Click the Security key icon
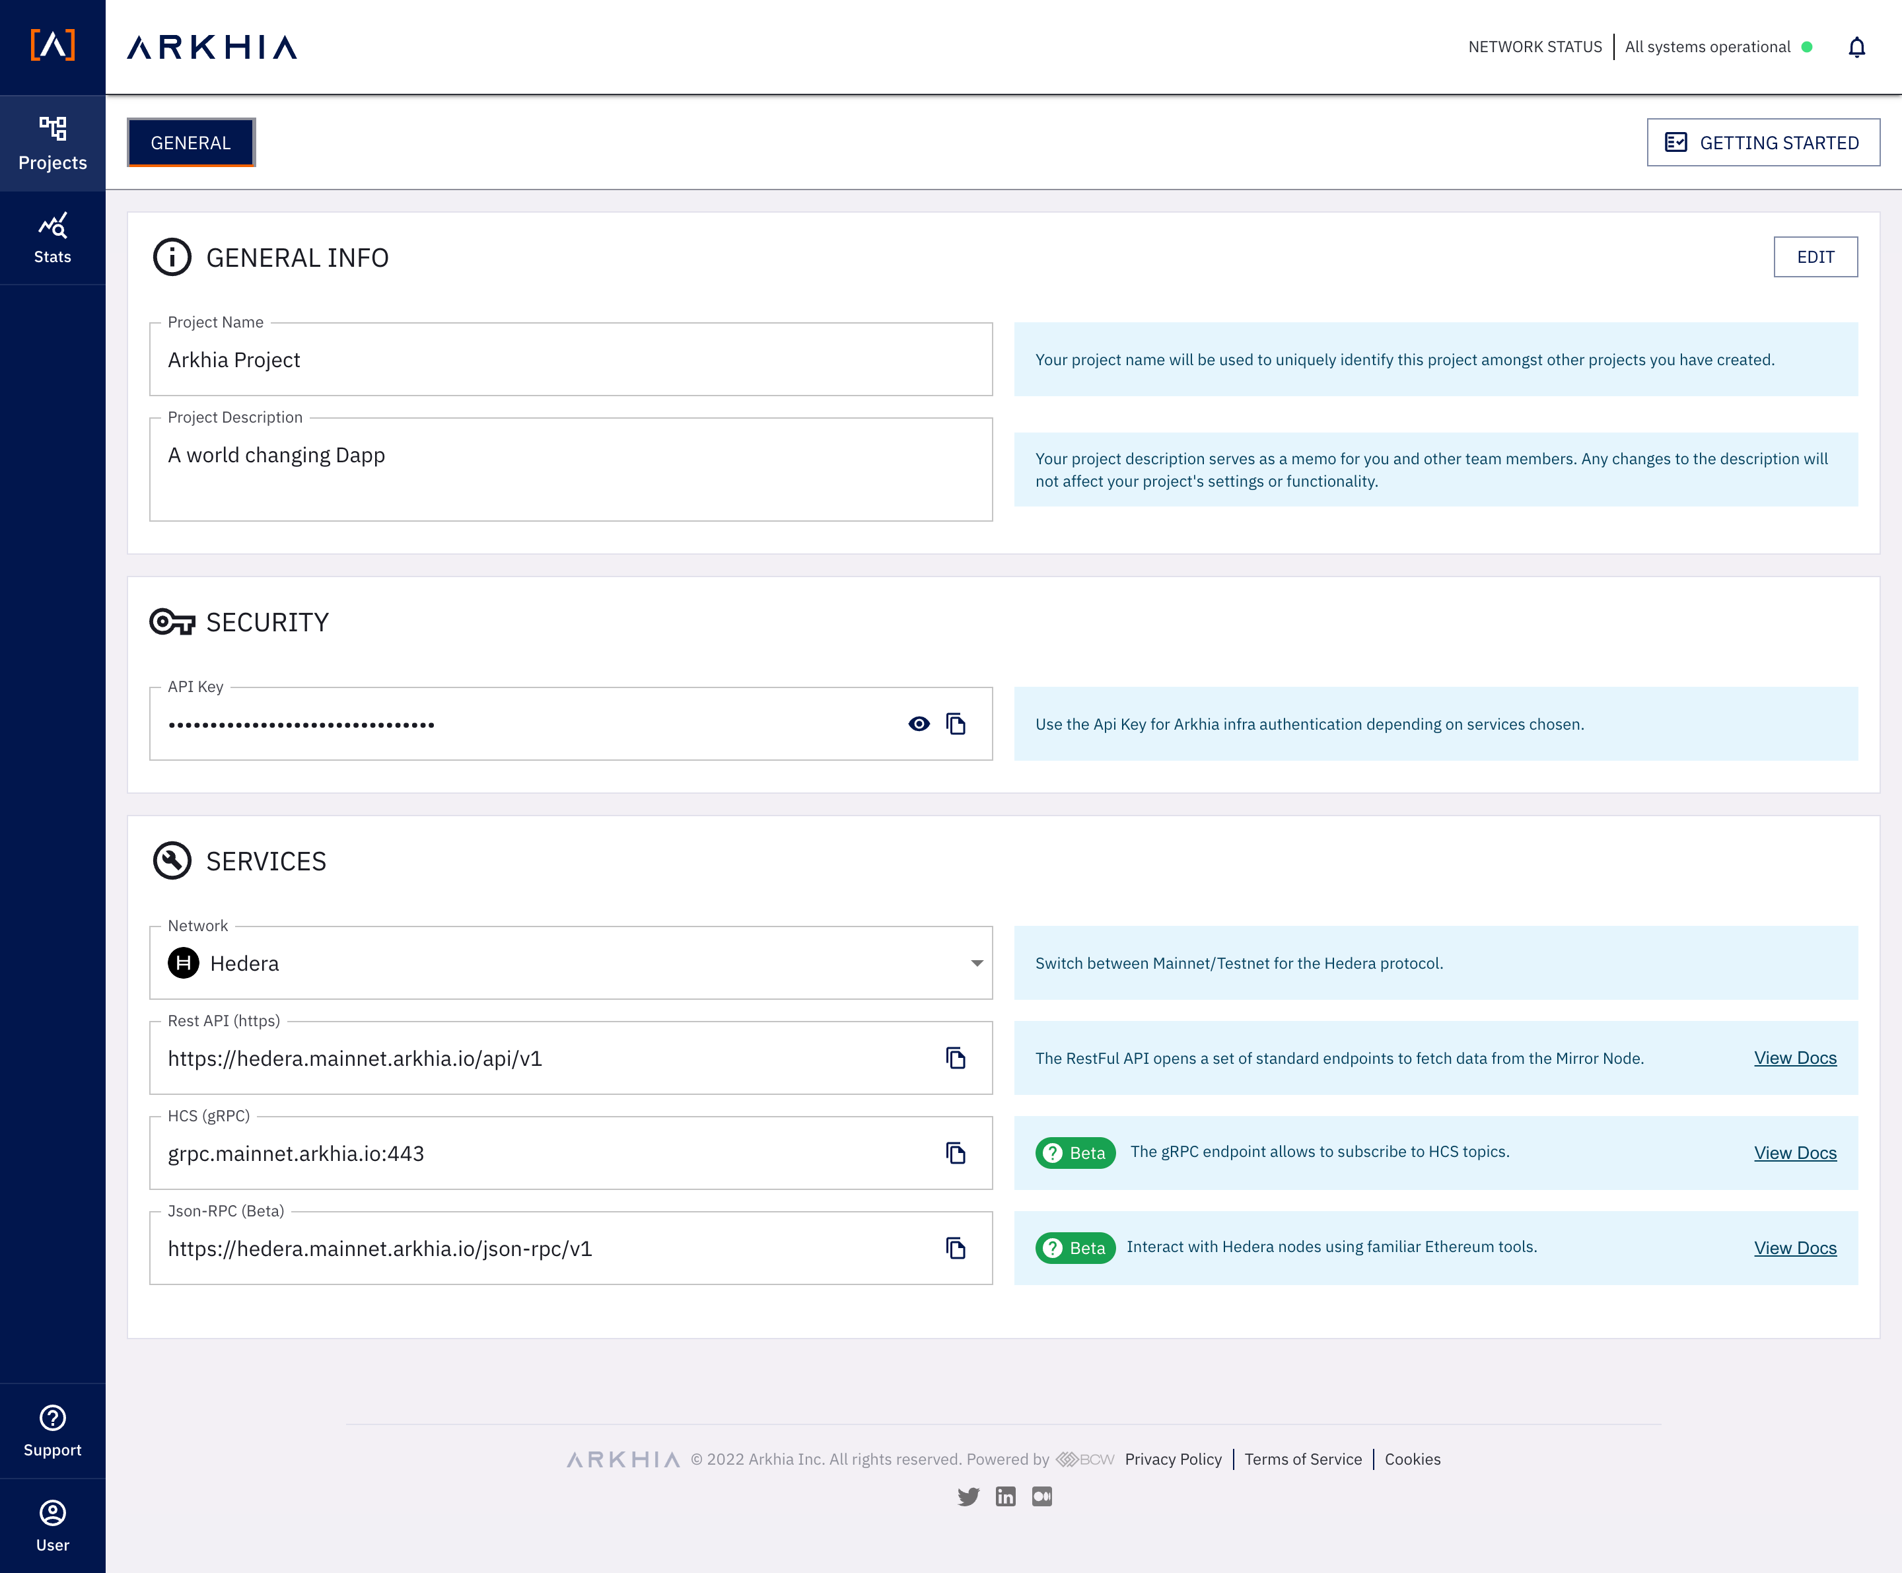1902x1573 pixels. click(172, 622)
